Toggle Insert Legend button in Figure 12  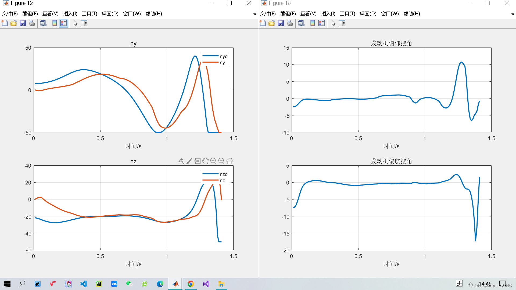63,23
